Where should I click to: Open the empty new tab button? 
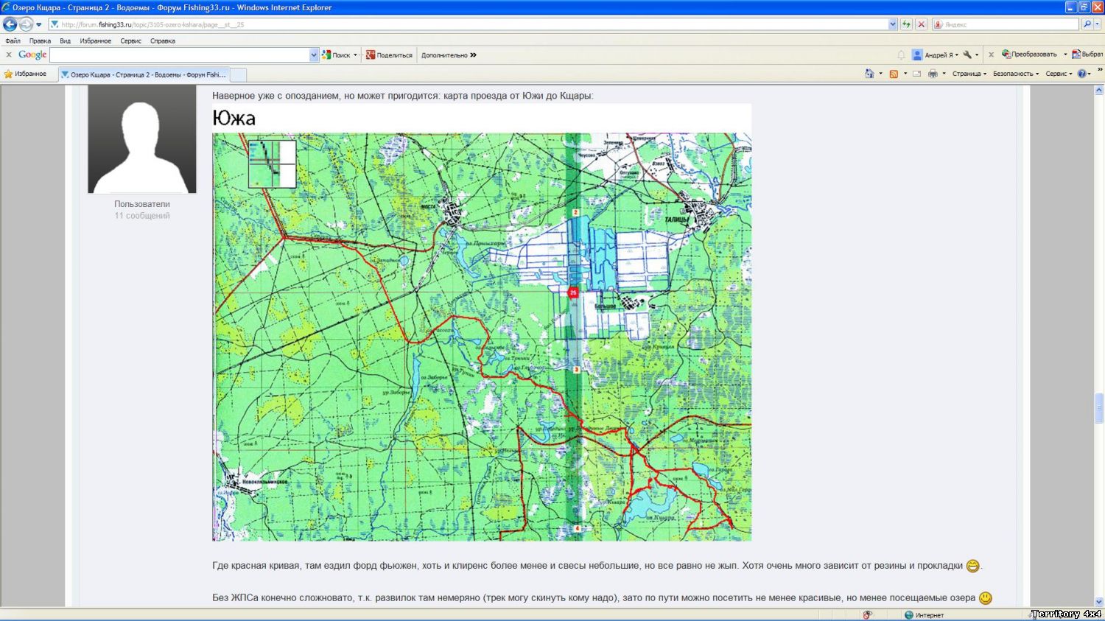tap(238, 74)
